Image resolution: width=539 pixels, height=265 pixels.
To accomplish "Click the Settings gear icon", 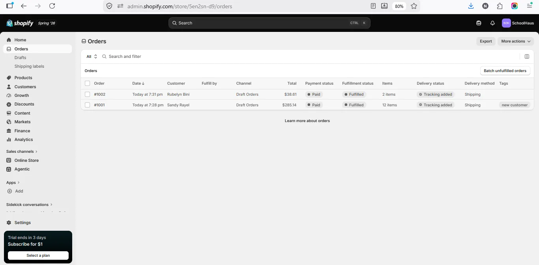I will click(x=9, y=222).
